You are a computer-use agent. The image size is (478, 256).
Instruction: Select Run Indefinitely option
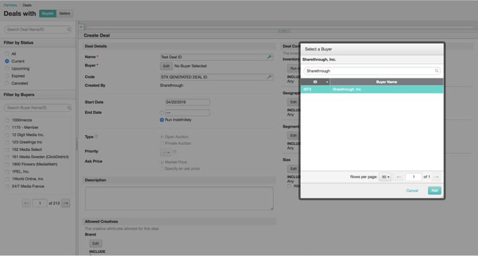click(162, 119)
